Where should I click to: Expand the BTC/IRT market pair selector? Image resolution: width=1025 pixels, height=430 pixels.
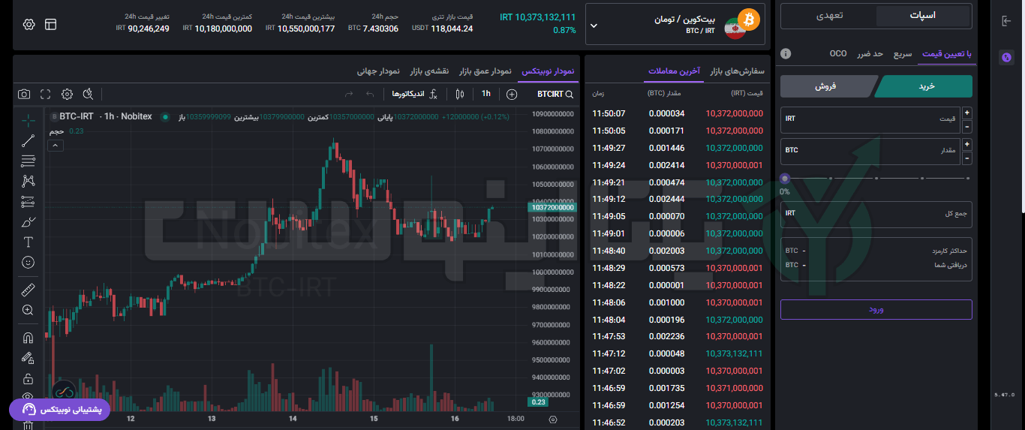pos(594,25)
